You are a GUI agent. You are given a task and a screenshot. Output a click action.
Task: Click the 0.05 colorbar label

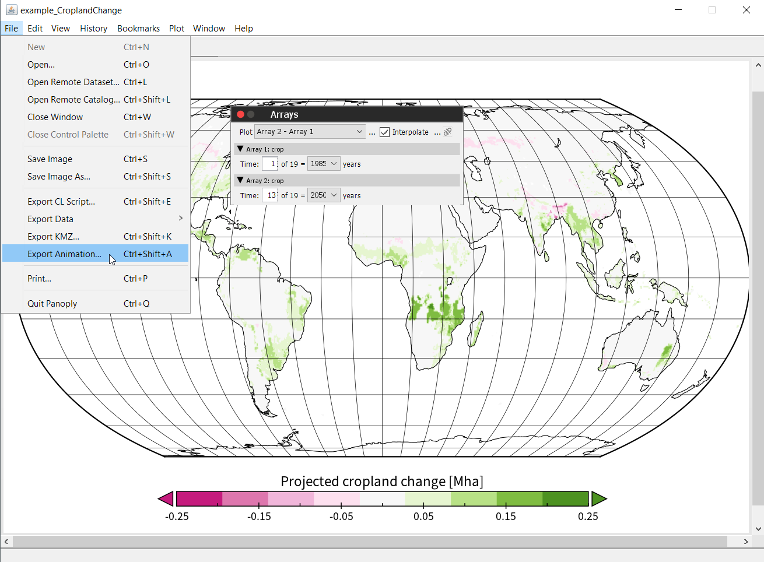coord(423,517)
